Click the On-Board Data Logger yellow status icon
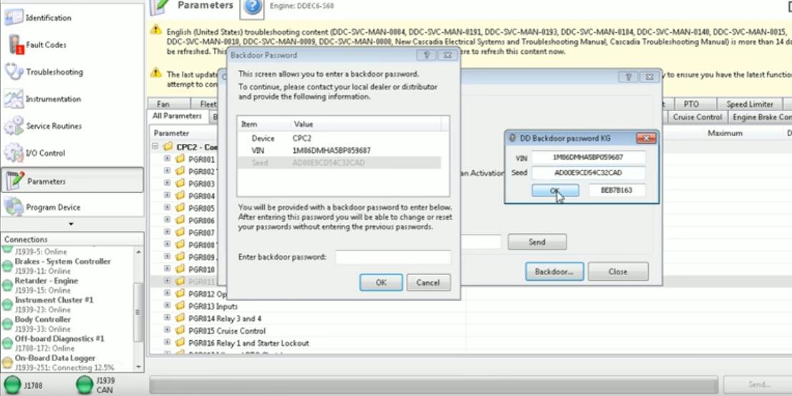 pos(7,362)
